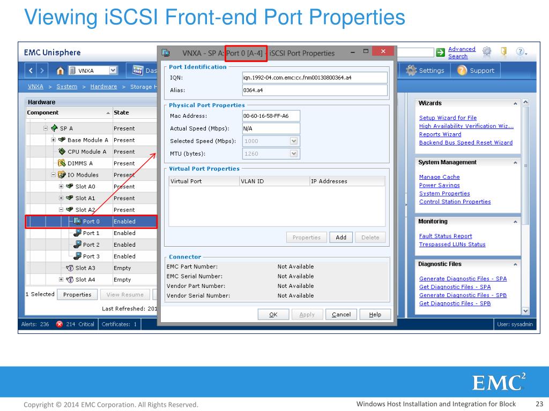Expand the Slot A4 node

[x=61, y=279]
